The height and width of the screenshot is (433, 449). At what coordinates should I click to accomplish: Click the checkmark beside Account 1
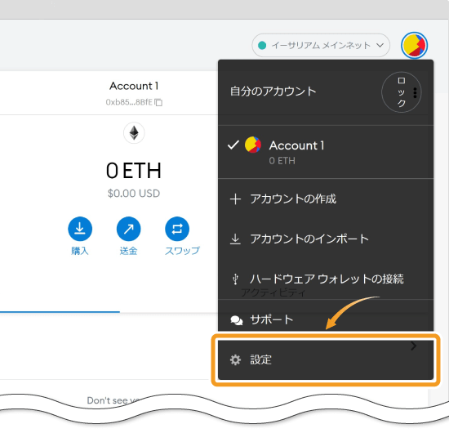pyautogui.click(x=233, y=145)
